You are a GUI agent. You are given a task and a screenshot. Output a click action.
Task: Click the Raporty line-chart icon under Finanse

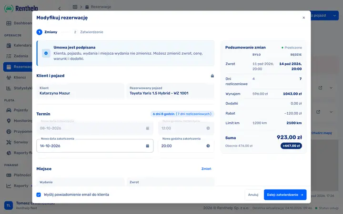[x=9, y=186]
